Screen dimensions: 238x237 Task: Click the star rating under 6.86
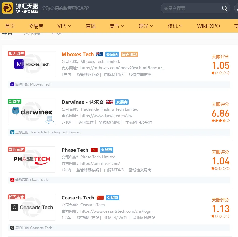click(x=220, y=121)
